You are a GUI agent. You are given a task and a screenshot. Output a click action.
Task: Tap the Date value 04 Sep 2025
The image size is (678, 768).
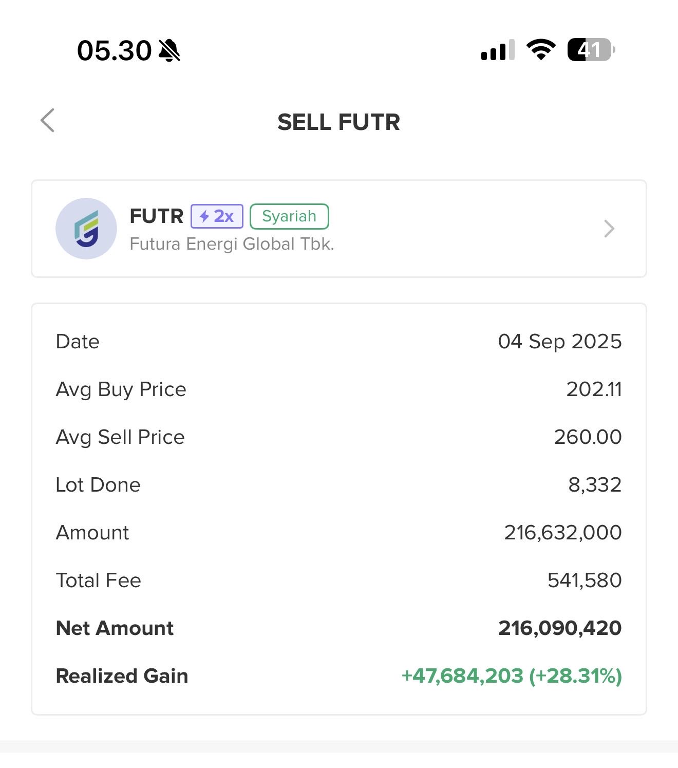(560, 342)
